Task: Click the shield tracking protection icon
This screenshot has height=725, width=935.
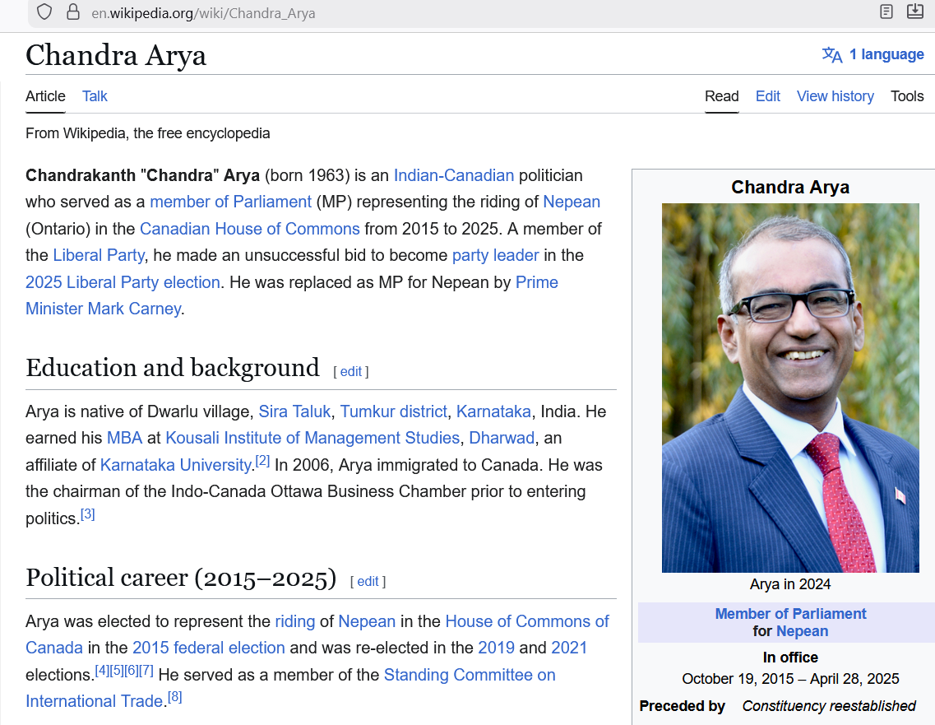Action: [44, 12]
